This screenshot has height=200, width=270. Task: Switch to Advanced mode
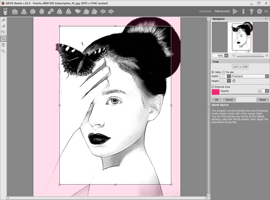222,11
